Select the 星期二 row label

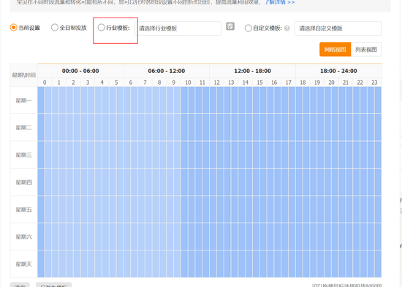tap(24, 128)
